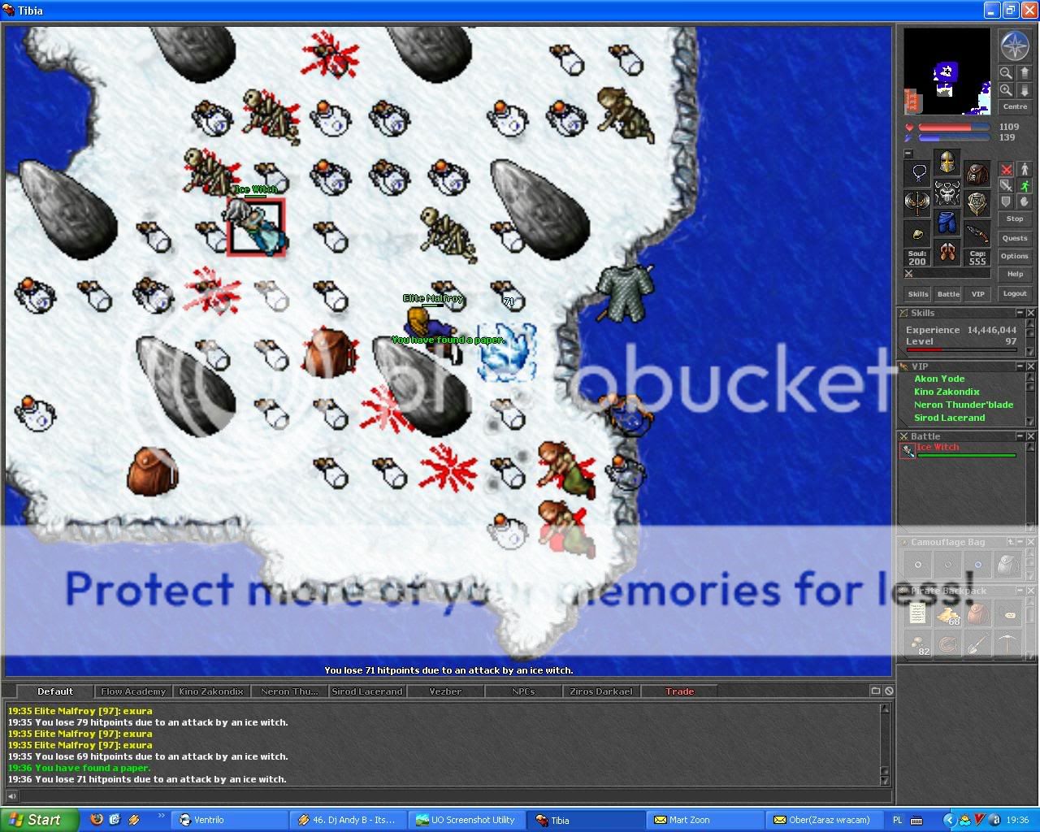Switch to NPCs chat tab
The height and width of the screenshot is (832, 1040).
point(523,691)
